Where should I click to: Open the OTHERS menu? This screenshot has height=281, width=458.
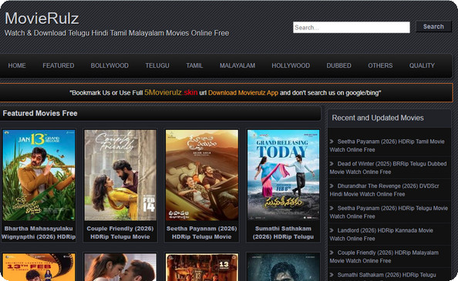coord(380,65)
